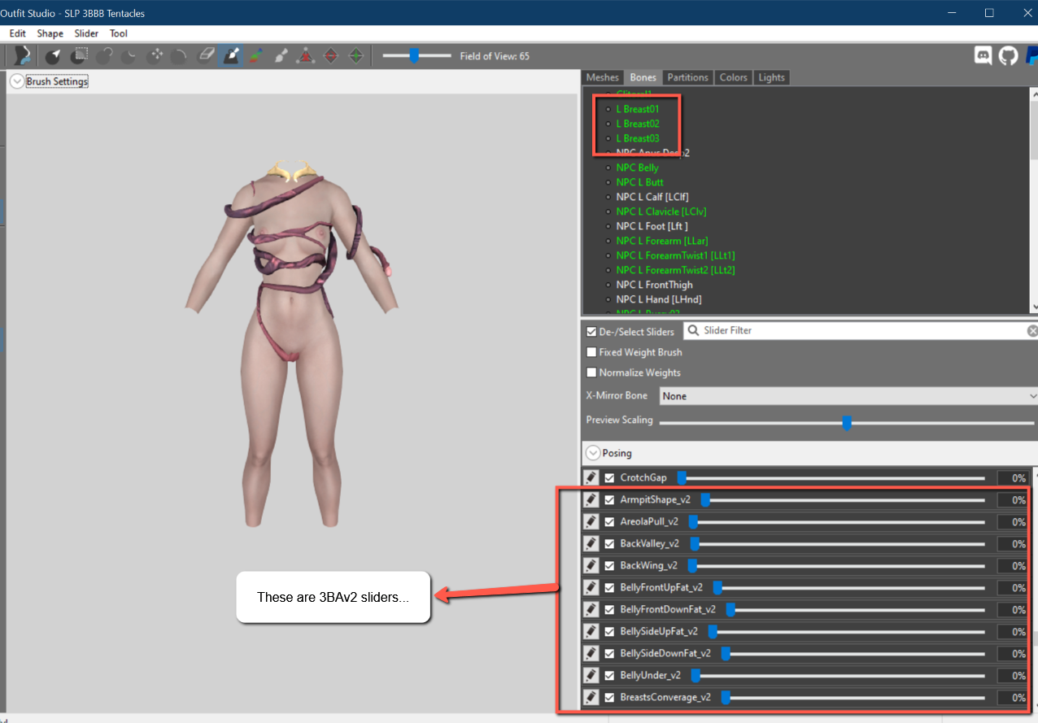Open the PayPal donate icon
This screenshot has height=723, width=1038.
point(1031,55)
